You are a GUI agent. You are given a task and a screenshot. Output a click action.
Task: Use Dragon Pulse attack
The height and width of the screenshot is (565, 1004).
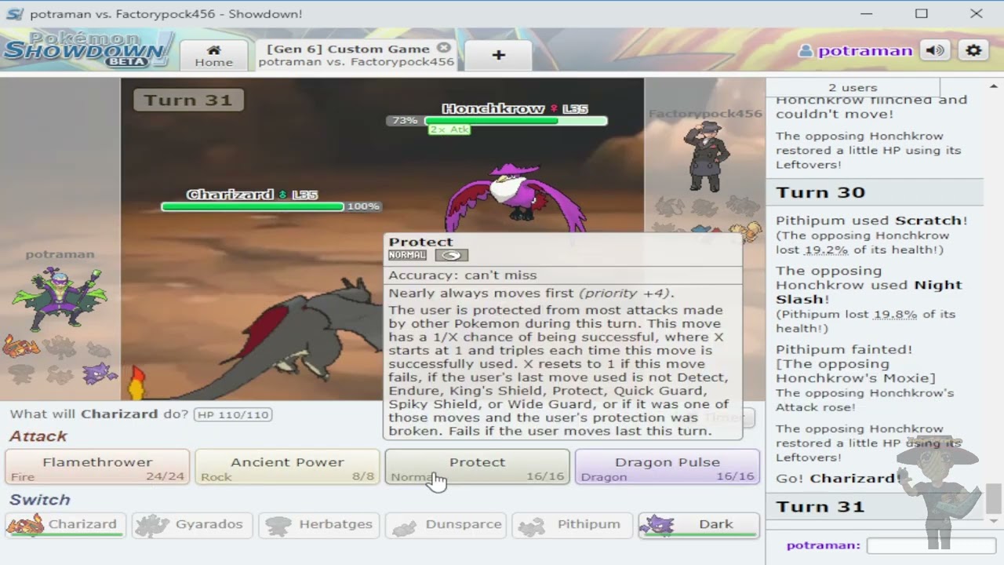[x=667, y=467]
